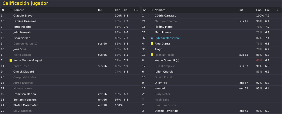Click Nº column header in right table
282x114 pixels.
point(145,10)
